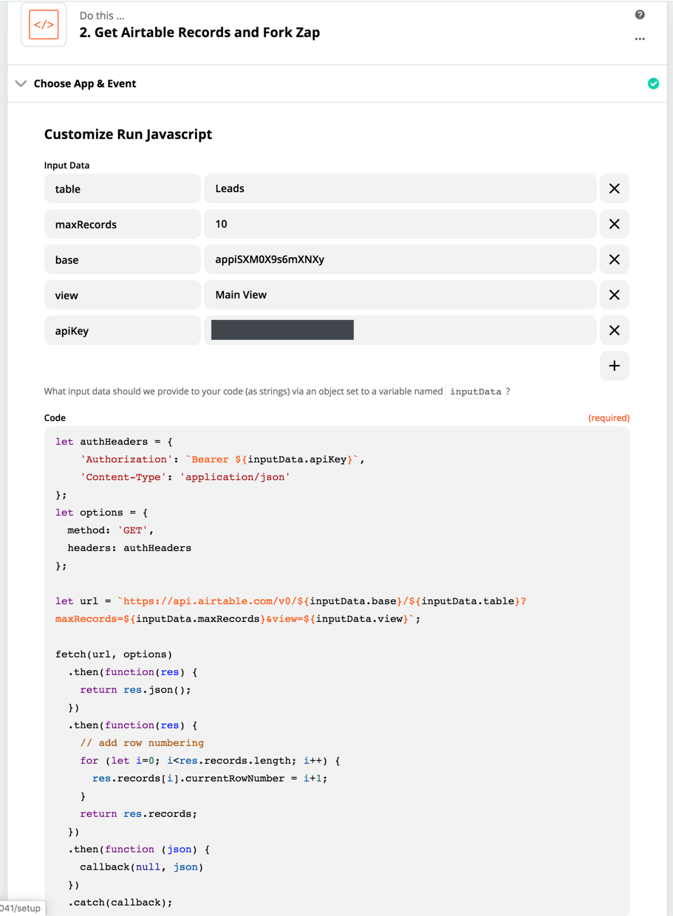
Task: Edit the view key field
Action: tap(123, 295)
